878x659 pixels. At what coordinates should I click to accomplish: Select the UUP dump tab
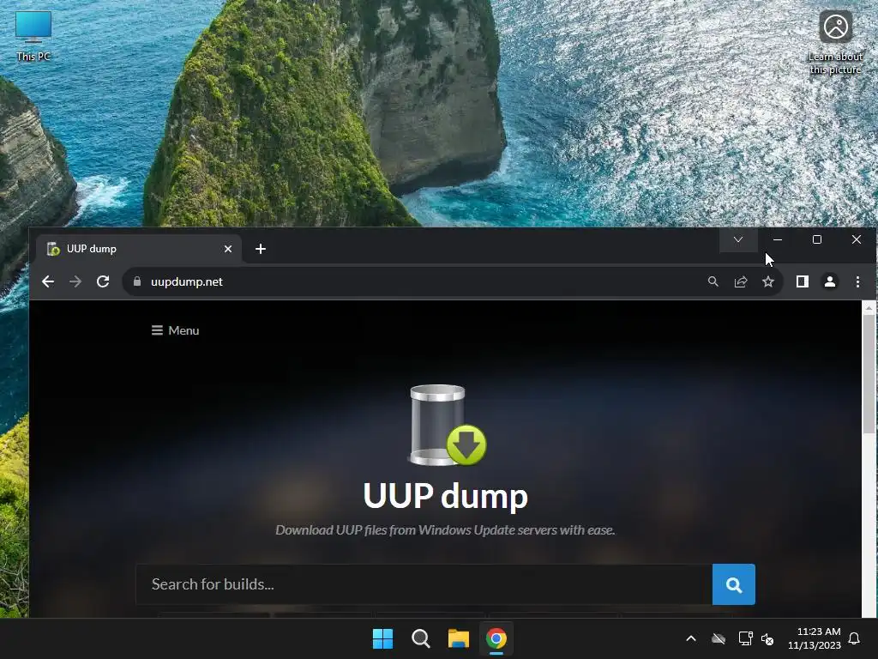coord(139,249)
